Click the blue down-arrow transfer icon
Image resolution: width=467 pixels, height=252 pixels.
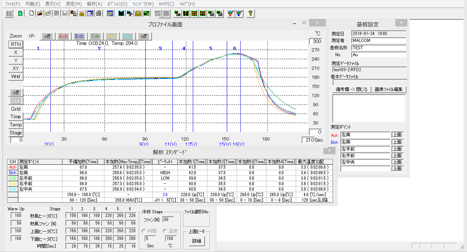(x=239, y=14)
